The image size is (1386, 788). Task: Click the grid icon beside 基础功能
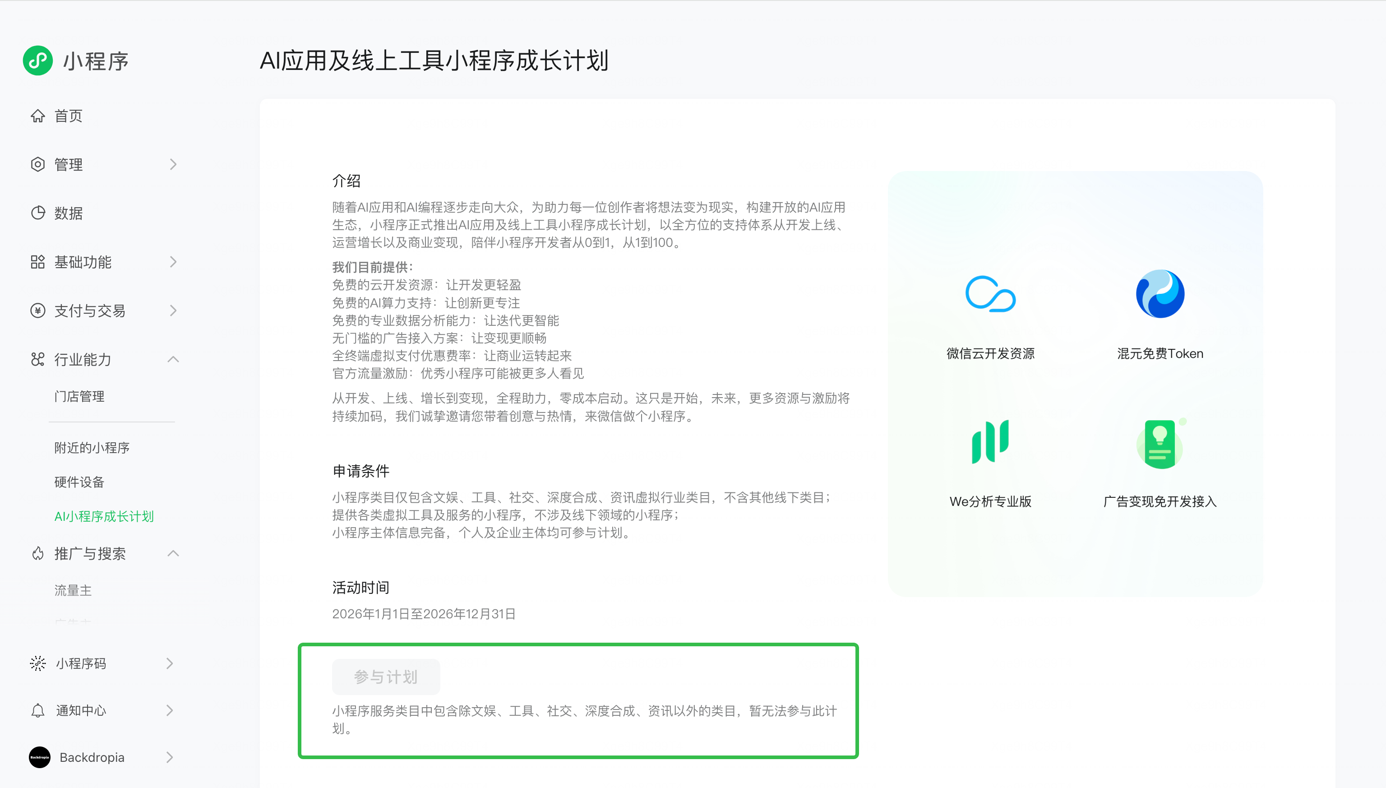click(x=37, y=262)
